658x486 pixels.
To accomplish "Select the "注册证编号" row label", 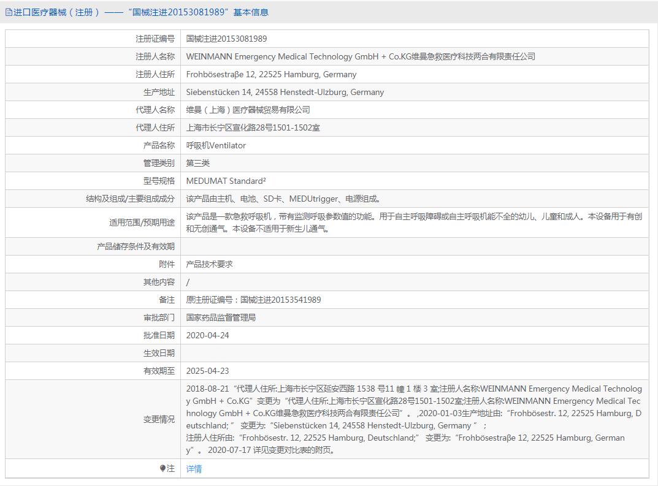I will [155, 39].
